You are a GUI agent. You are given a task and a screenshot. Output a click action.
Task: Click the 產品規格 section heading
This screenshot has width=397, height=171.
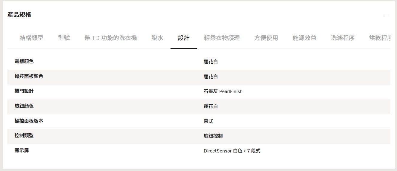coord(19,15)
